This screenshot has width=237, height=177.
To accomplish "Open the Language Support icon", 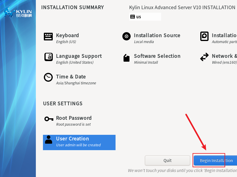I will tap(48, 57).
